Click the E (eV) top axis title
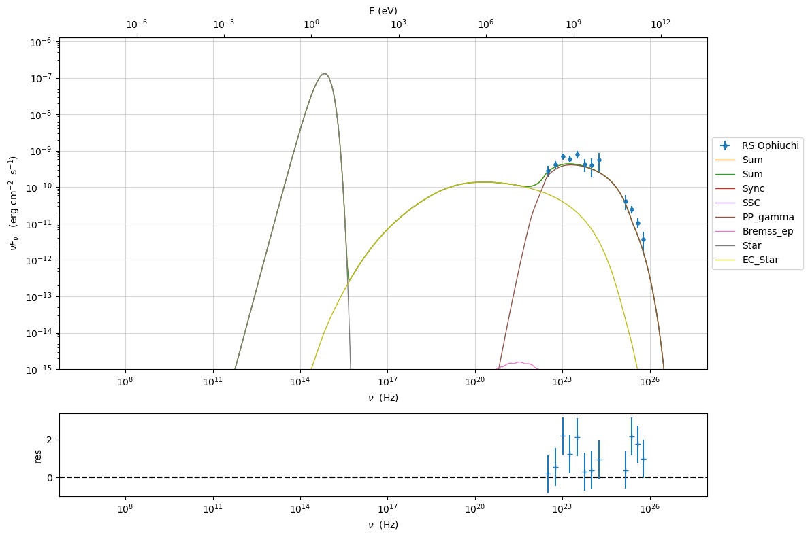 coord(383,10)
